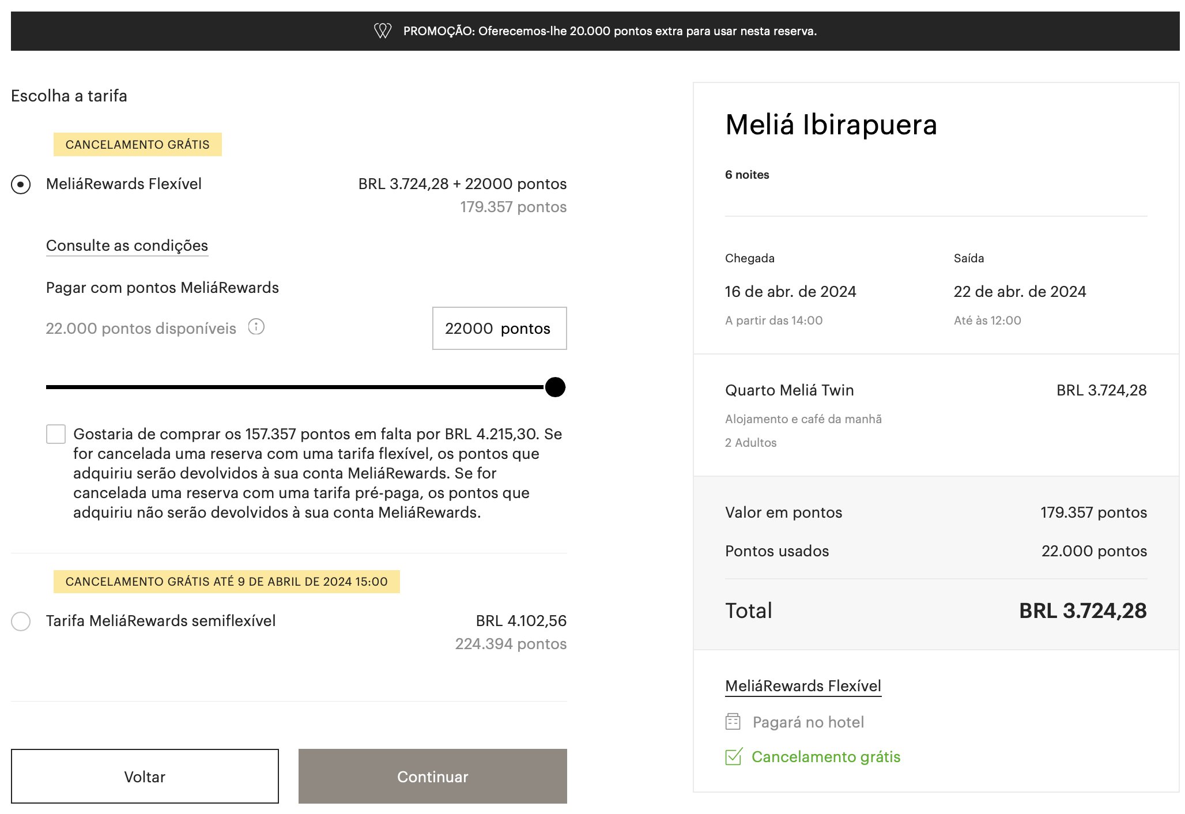Click the bold Total BRL 3.724,28 amount
1185x814 pixels.
(1083, 611)
